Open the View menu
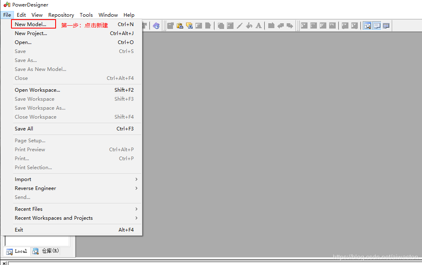This screenshot has height=265, width=422. 37,15
